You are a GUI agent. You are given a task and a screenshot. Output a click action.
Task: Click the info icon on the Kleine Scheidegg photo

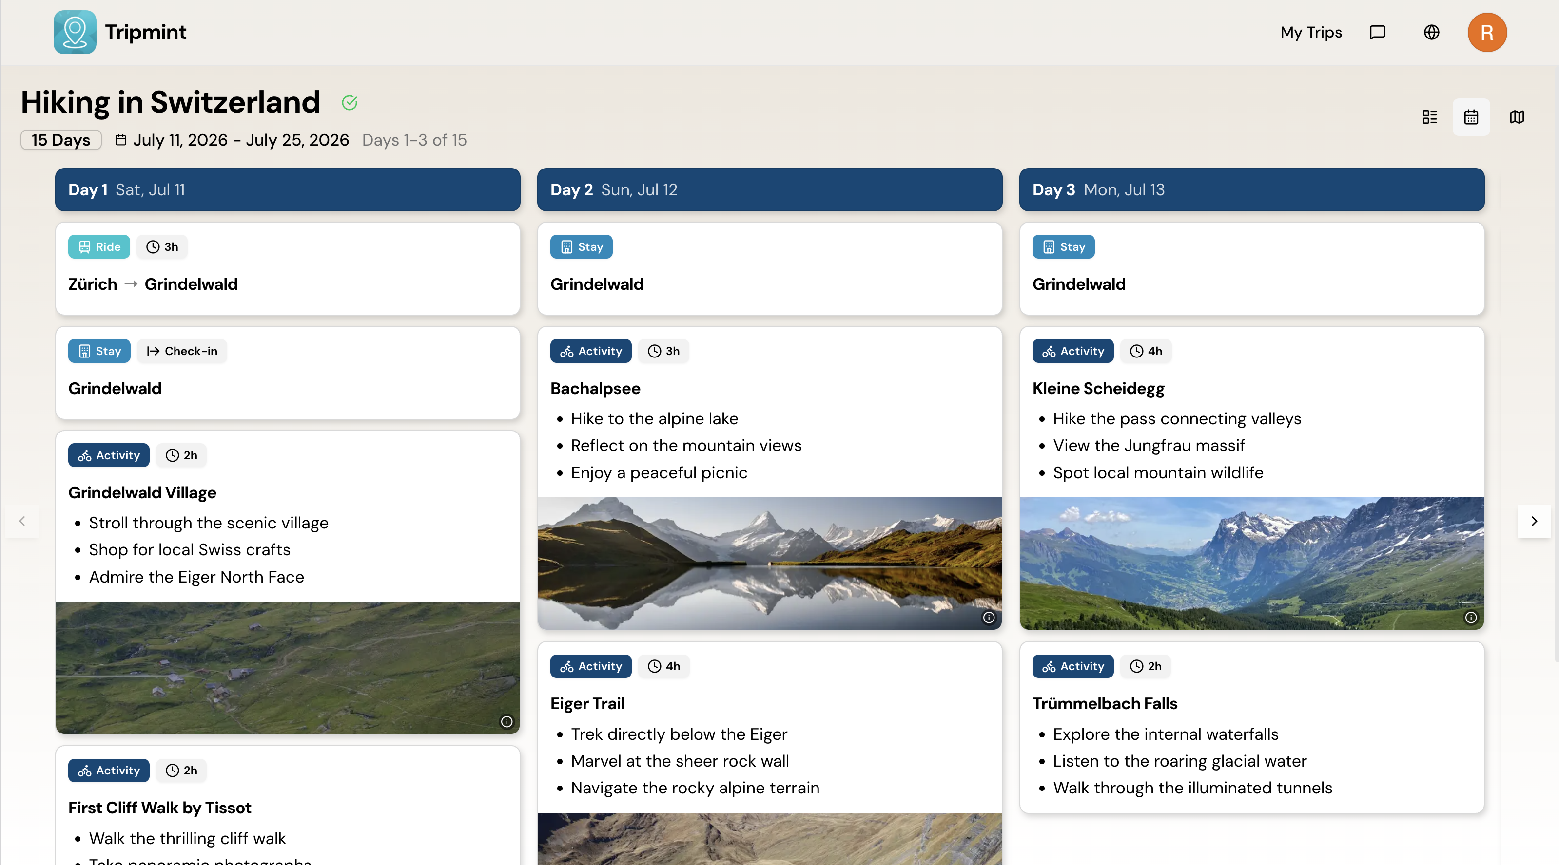coord(1472,617)
